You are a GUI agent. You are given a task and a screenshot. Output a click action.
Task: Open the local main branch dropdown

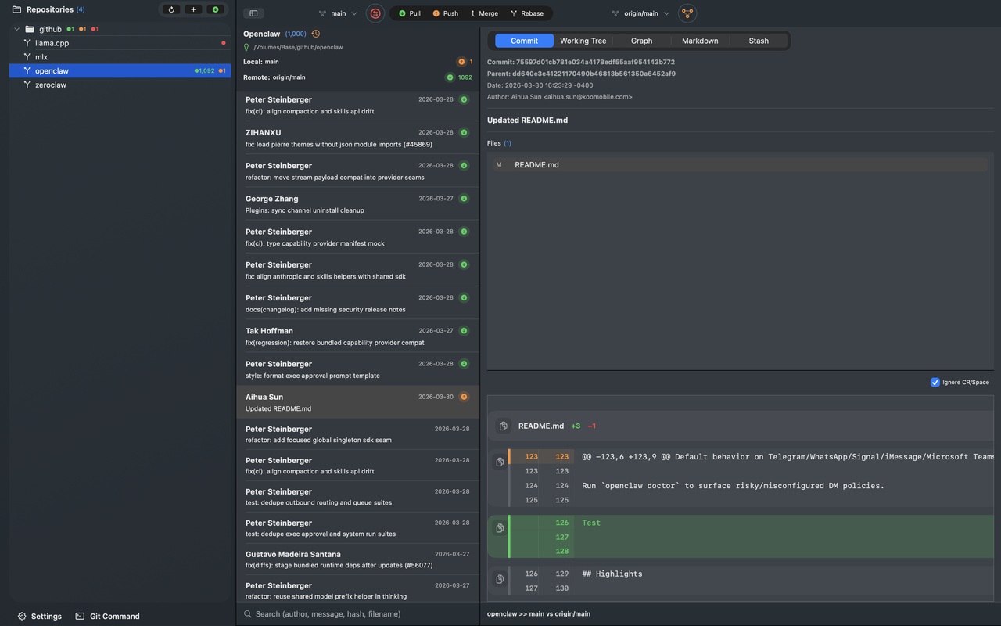[338, 13]
